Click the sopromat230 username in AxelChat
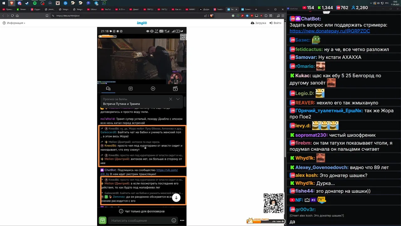Image resolution: width=401 pixels, height=226 pixels. pos(311,135)
